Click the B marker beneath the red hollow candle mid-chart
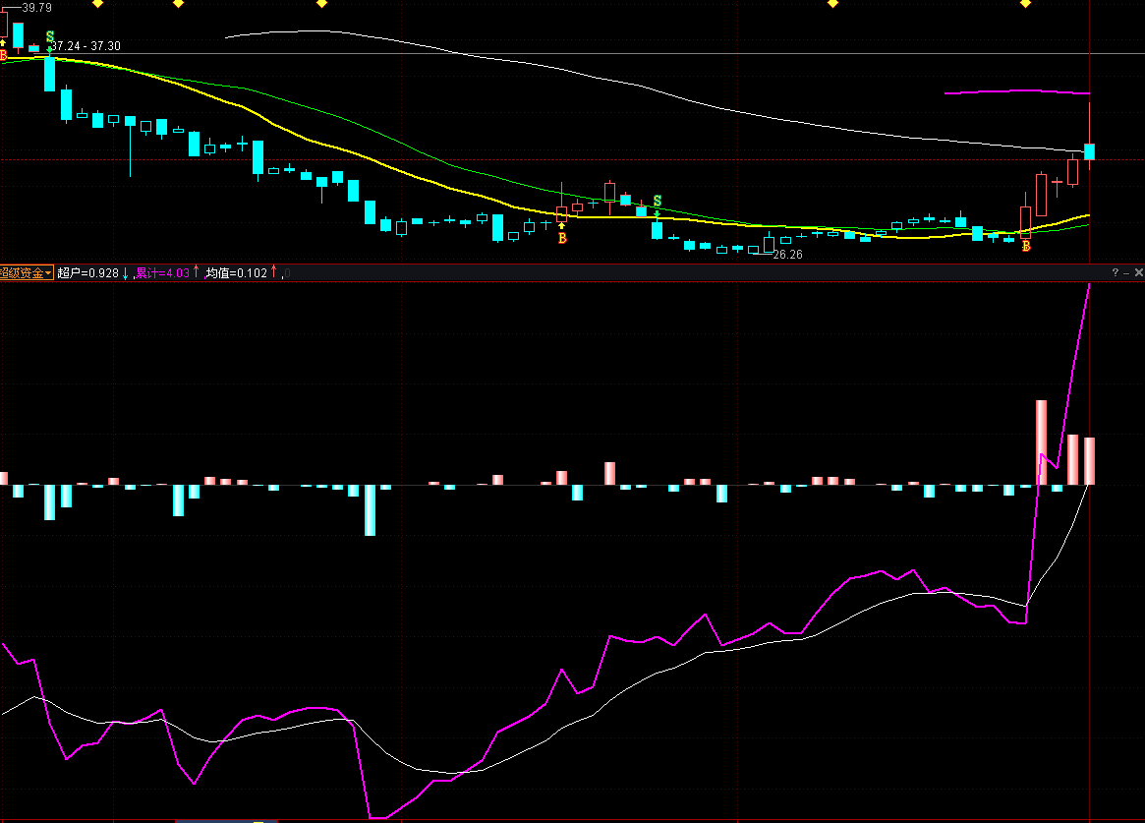 click(x=562, y=238)
